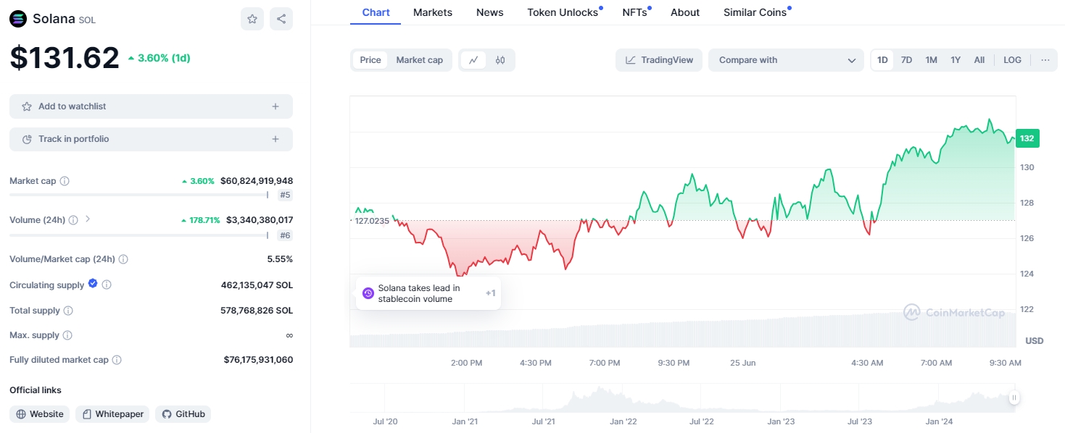Click the plus on Track in portfolio

pos(275,139)
